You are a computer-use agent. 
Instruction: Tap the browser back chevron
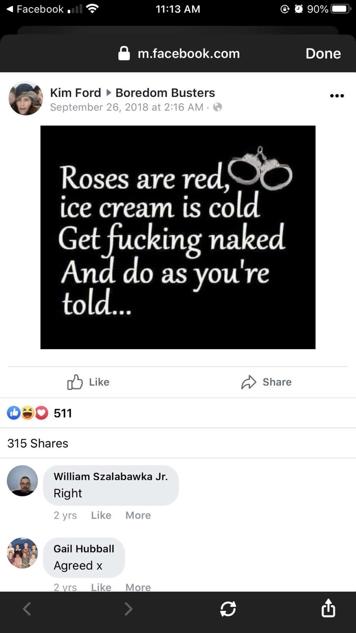[x=27, y=609]
